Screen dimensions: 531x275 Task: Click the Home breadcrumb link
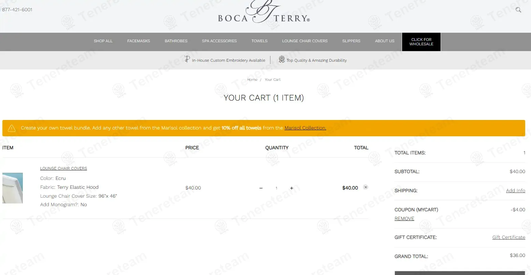tap(252, 80)
